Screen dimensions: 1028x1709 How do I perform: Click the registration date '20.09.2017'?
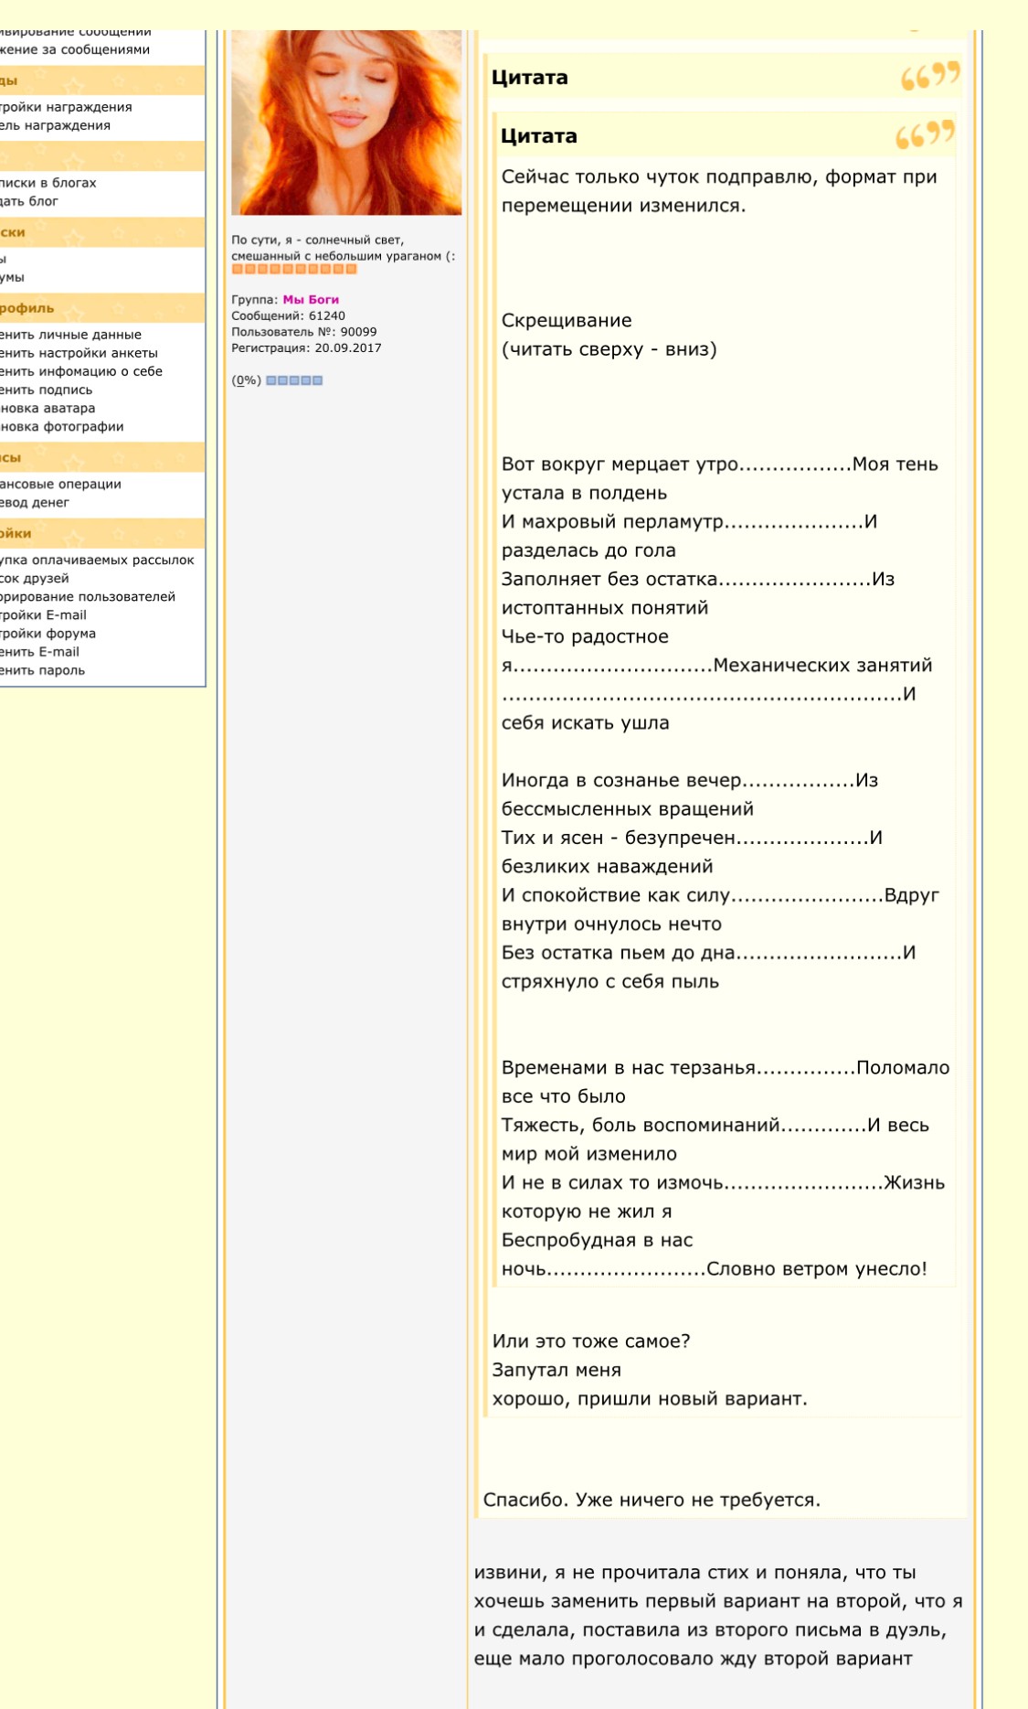click(x=348, y=347)
